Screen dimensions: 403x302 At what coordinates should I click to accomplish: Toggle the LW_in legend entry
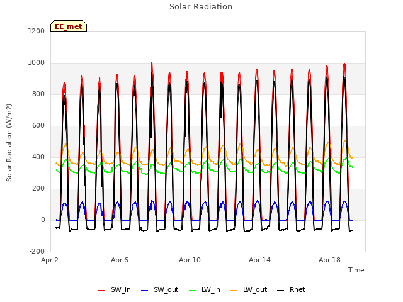(x=205, y=290)
